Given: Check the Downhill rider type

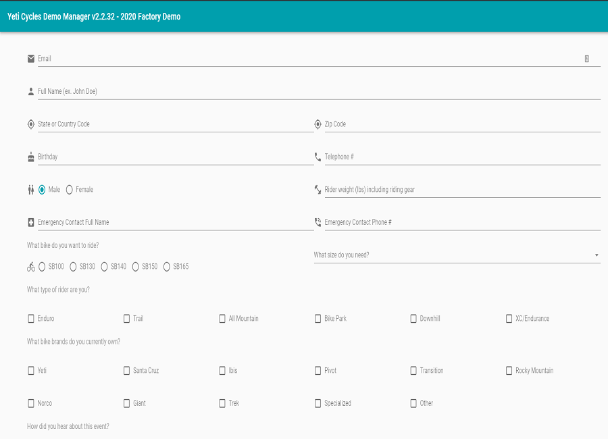Looking at the screenshot, I should coord(413,319).
